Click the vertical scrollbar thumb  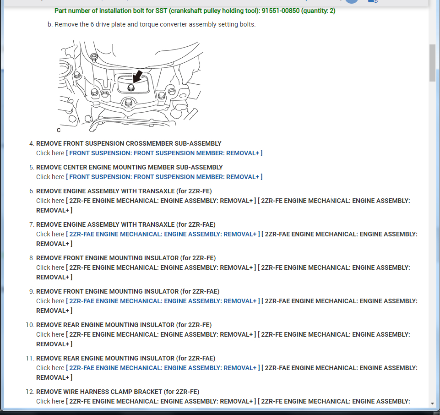[x=432, y=63]
